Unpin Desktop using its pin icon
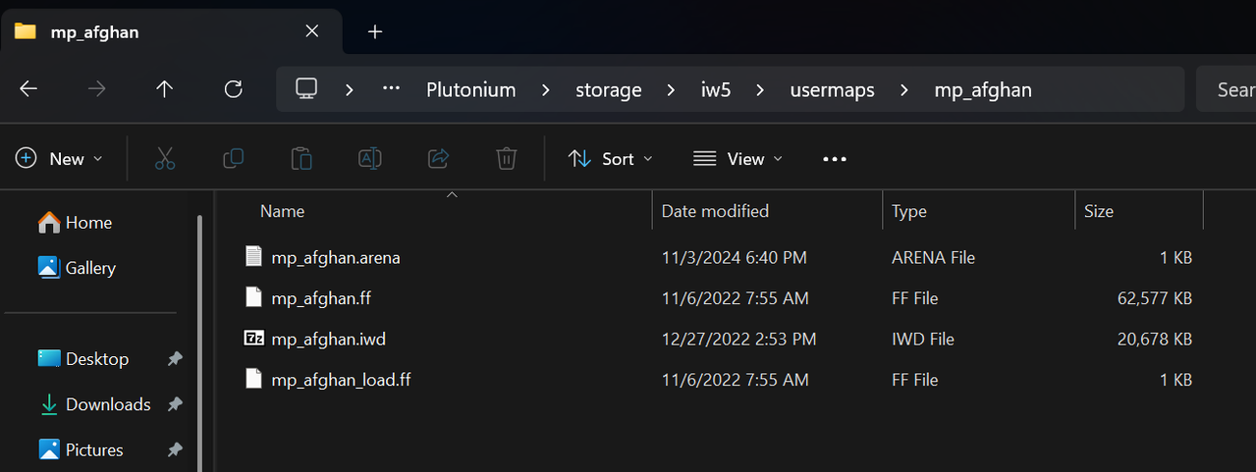 pos(175,359)
